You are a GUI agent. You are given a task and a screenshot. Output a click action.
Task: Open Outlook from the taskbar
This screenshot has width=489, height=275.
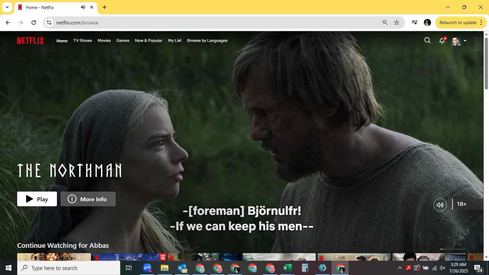[182, 268]
